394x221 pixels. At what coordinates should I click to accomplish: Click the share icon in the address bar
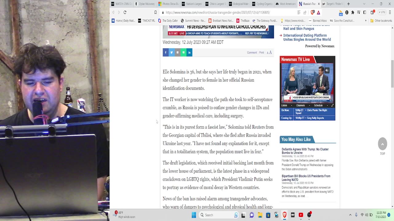coord(305,12)
